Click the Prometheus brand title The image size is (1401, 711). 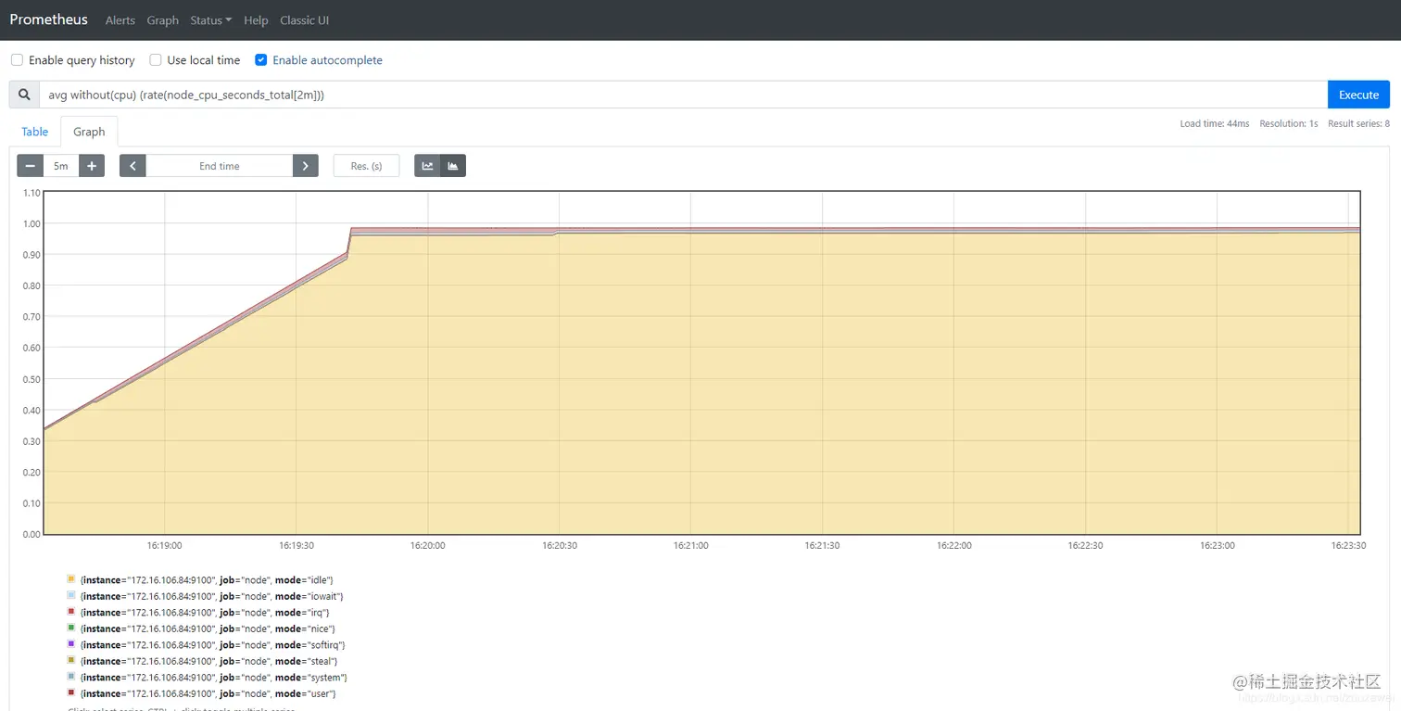pyautogui.click(x=49, y=19)
